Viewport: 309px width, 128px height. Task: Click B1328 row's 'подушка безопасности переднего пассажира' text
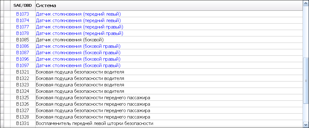point(102,117)
